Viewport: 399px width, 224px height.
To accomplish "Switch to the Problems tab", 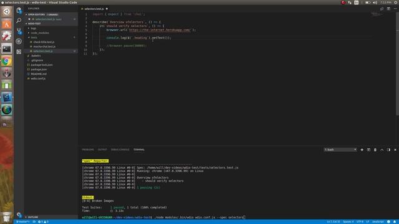I will [x=88, y=149].
